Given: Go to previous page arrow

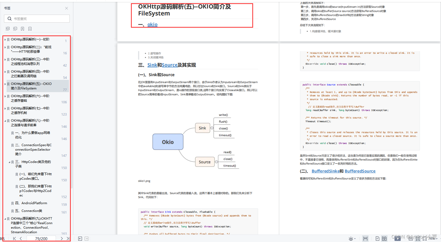Looking at the screenshot, I should 21,239.
